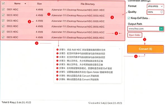Browse for output path with green button

click(161, 29)
